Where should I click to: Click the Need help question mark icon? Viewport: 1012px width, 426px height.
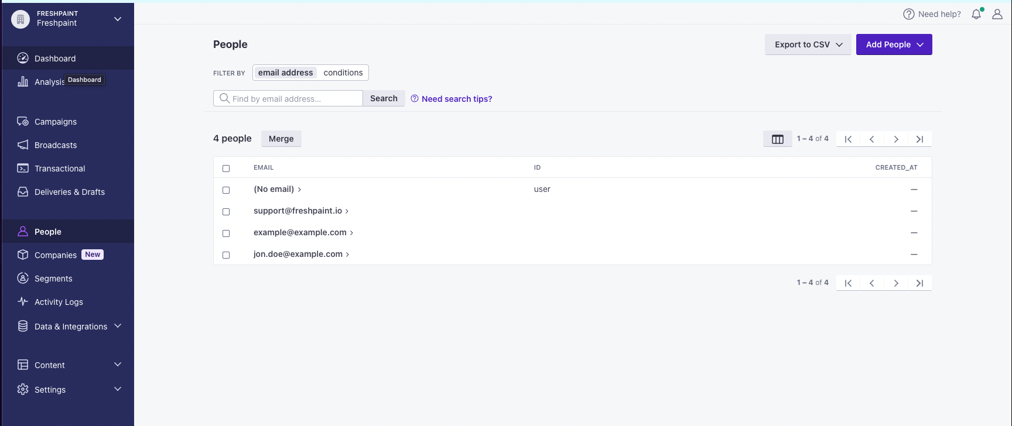pos(909,15)
